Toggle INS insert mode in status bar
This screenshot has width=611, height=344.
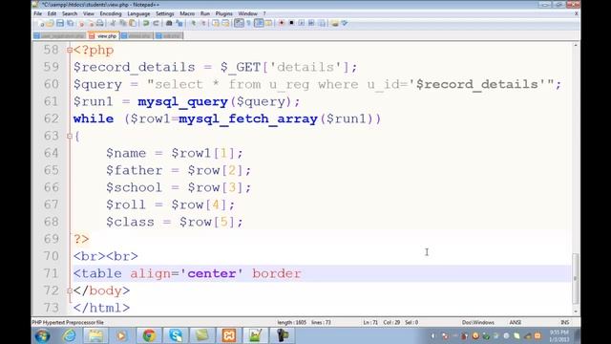[564, 323]
